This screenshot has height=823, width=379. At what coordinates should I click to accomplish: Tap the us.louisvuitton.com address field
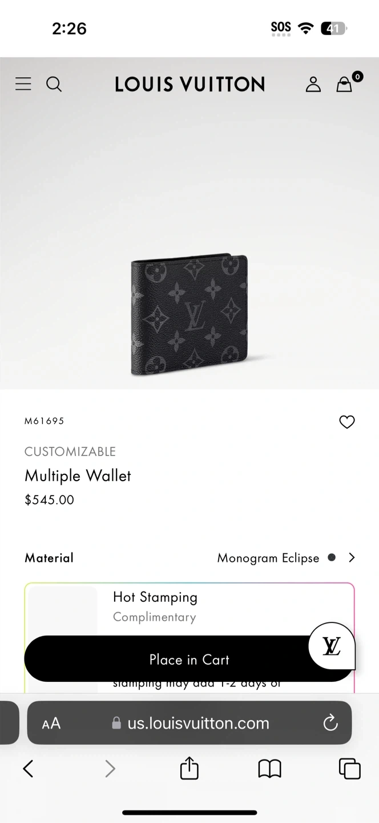189,723
